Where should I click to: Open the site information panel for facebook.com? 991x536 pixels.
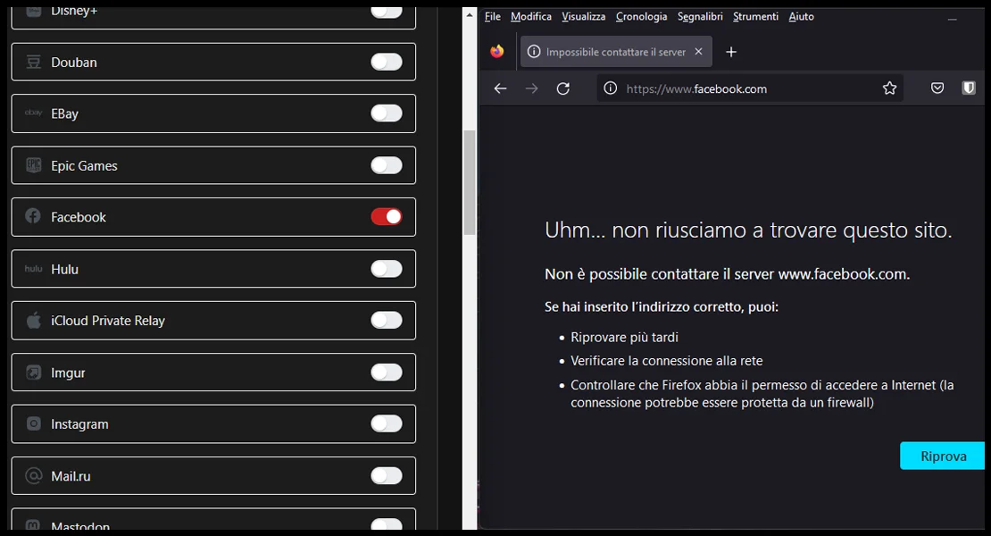pos(609,88)
